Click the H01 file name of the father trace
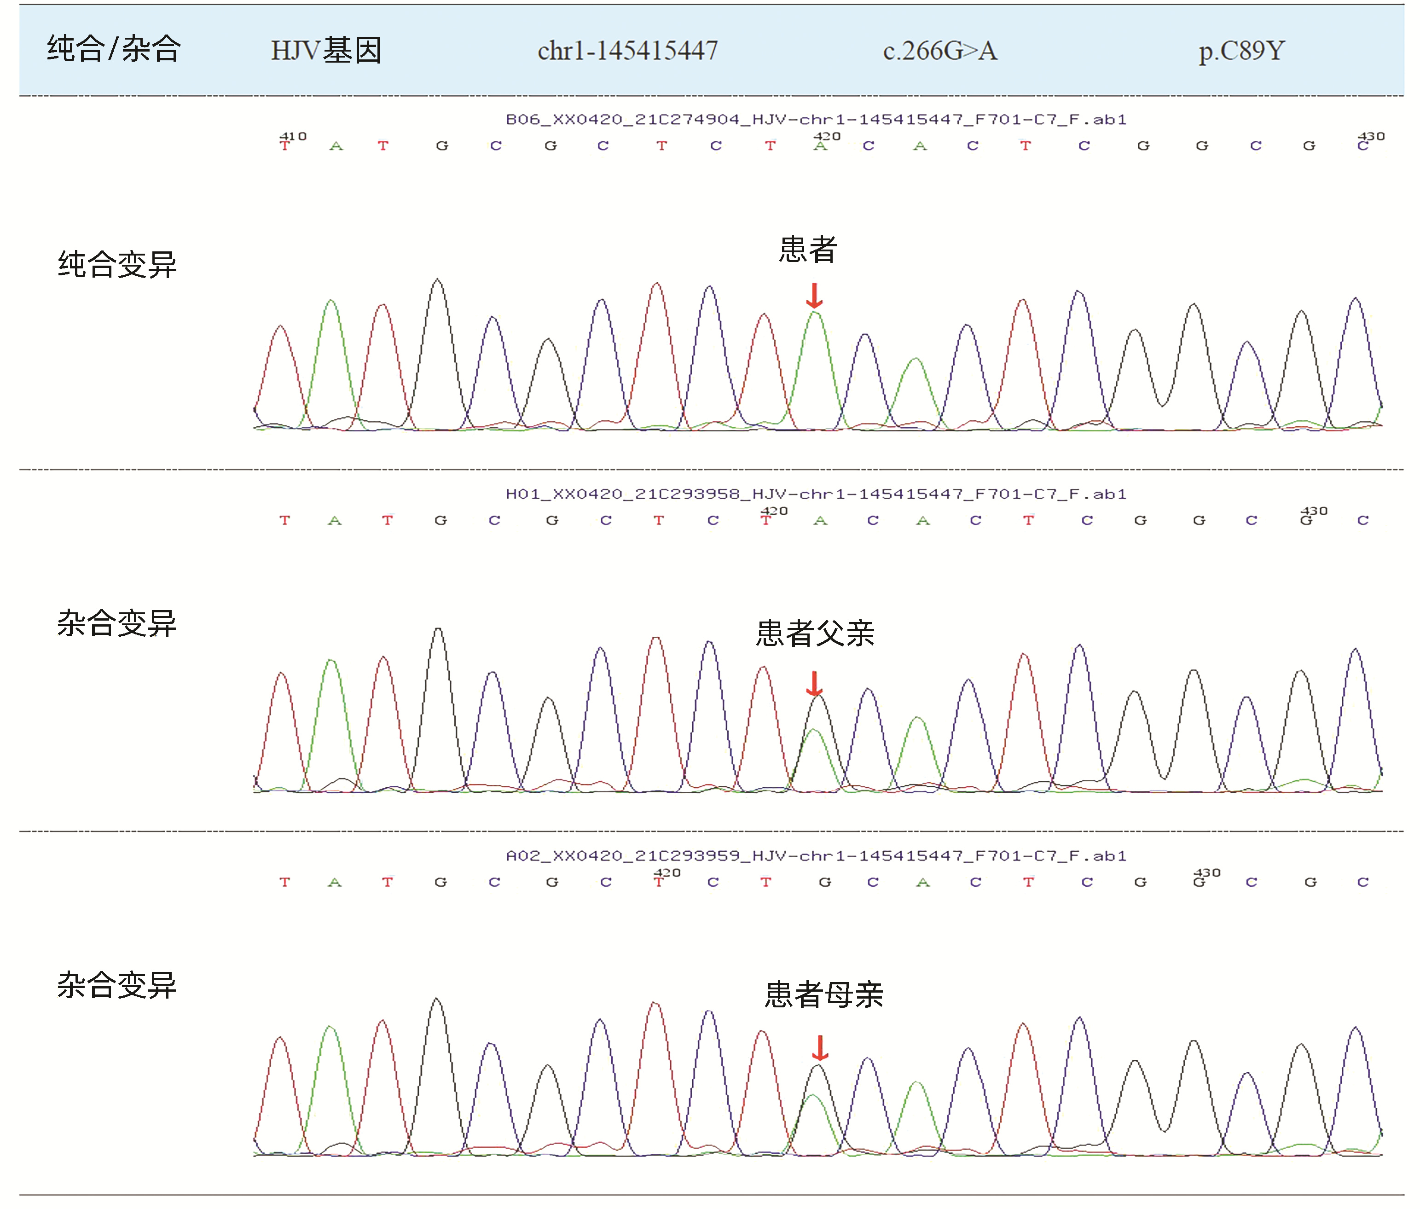The height and width of the screenshot is (1209, 1420). coord(816,494)
